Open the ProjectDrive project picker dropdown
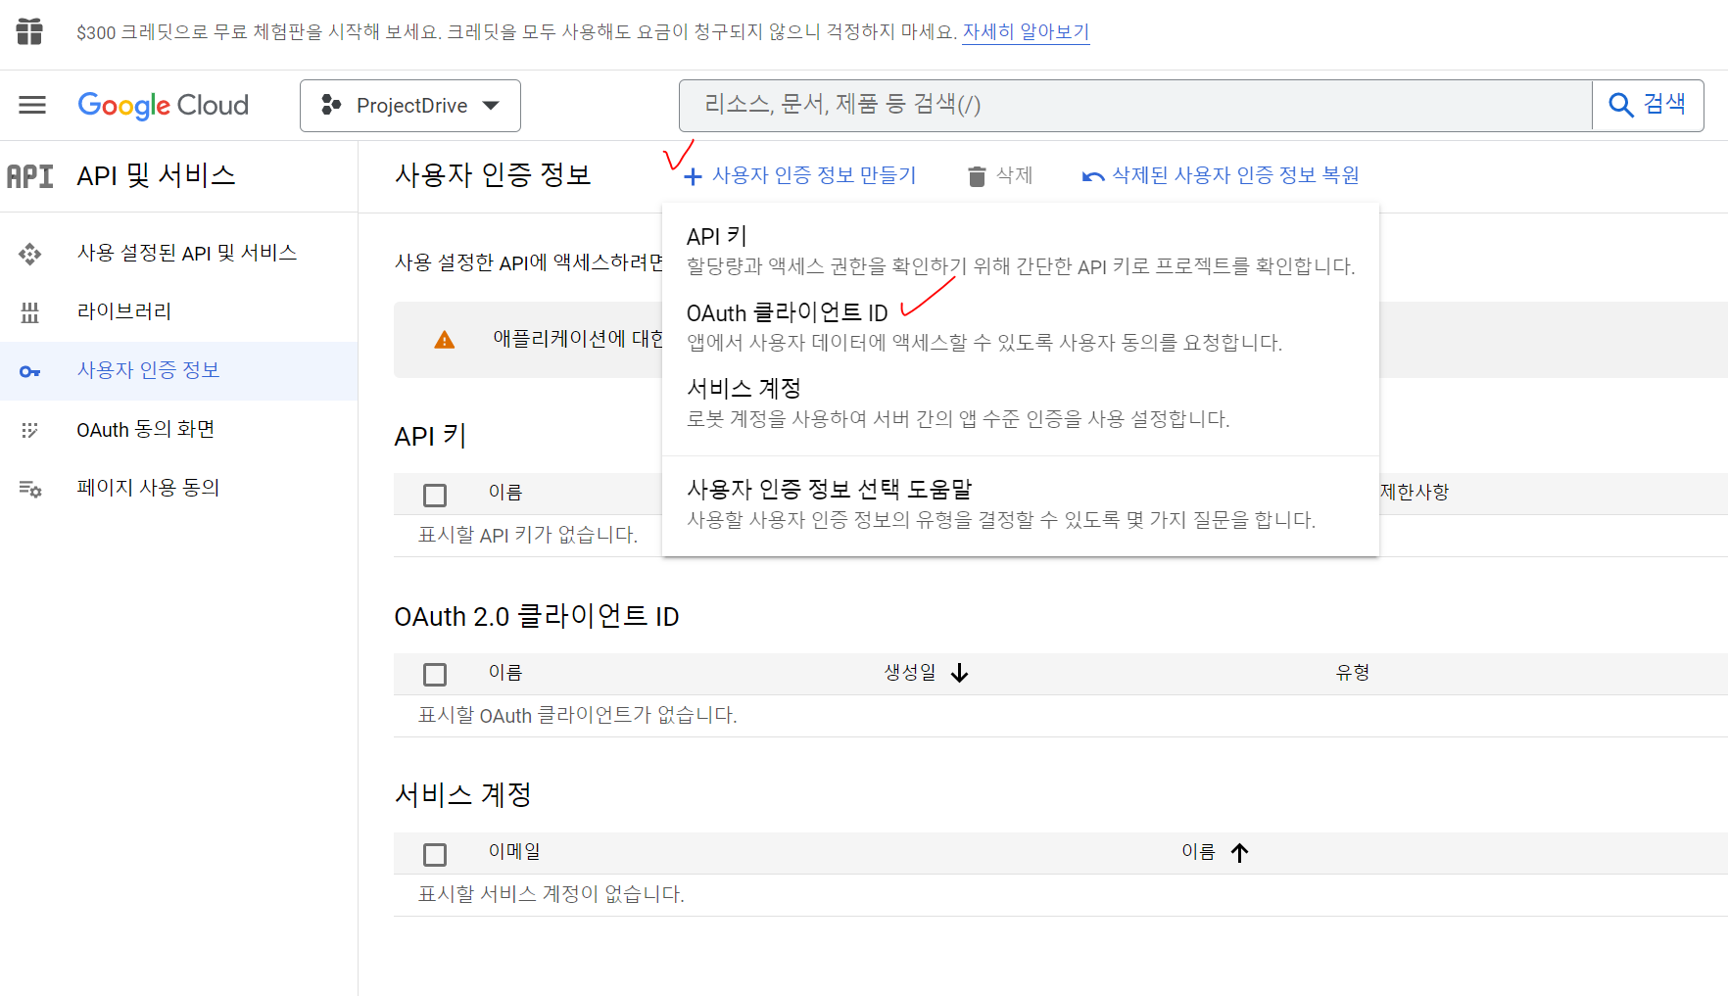This screenshot has width=1728, height=996. tap(410, 106)
